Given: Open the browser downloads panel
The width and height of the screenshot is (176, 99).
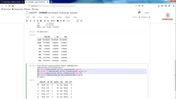Looking at the screenshot, I should [159, 6].
